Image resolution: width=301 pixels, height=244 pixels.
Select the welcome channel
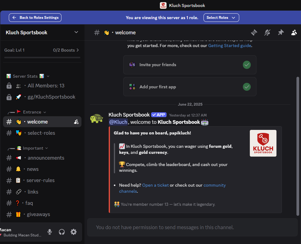[x=42, y=122]
